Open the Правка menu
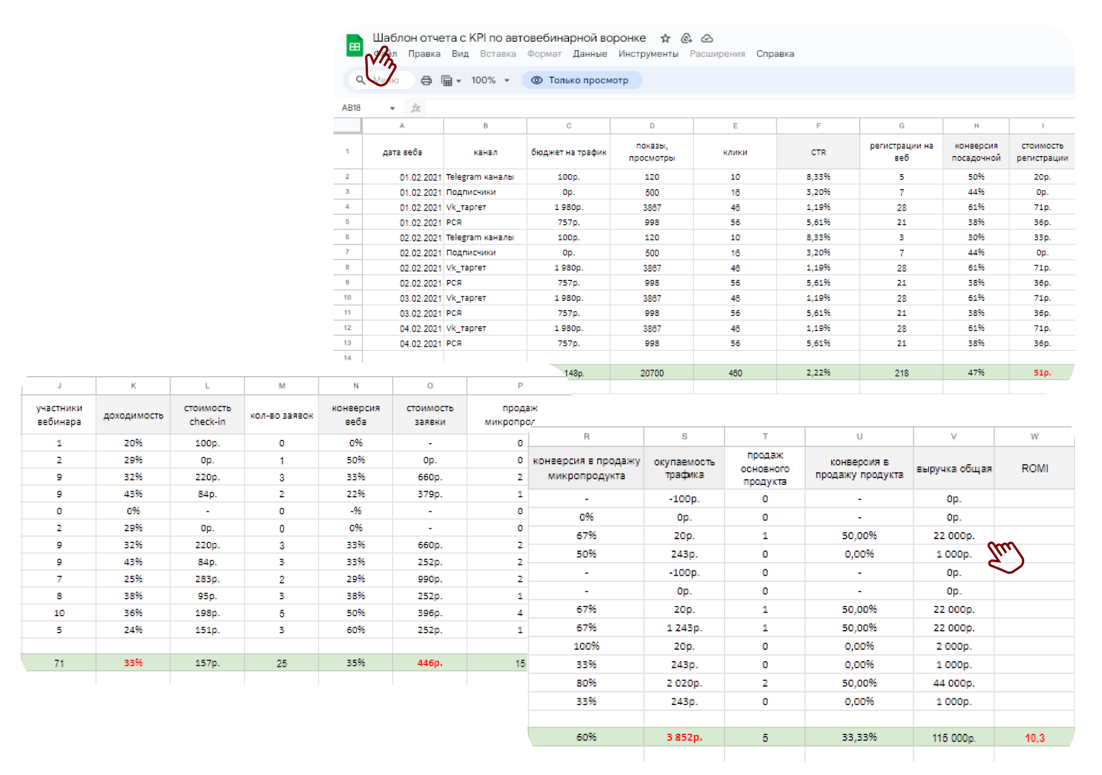This screenshot has height=775, width=1102. (424, 54)
